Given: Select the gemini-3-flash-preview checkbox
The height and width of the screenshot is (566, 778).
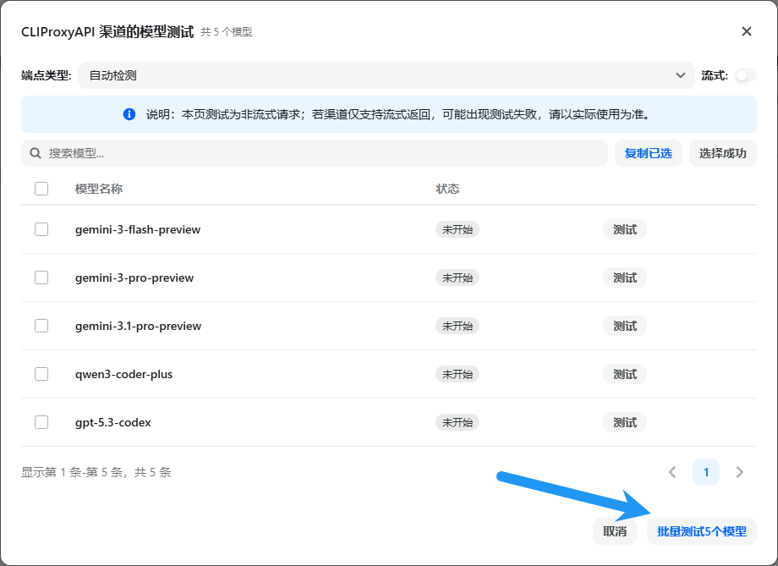Looking at the screenshot, I should 41,229.
